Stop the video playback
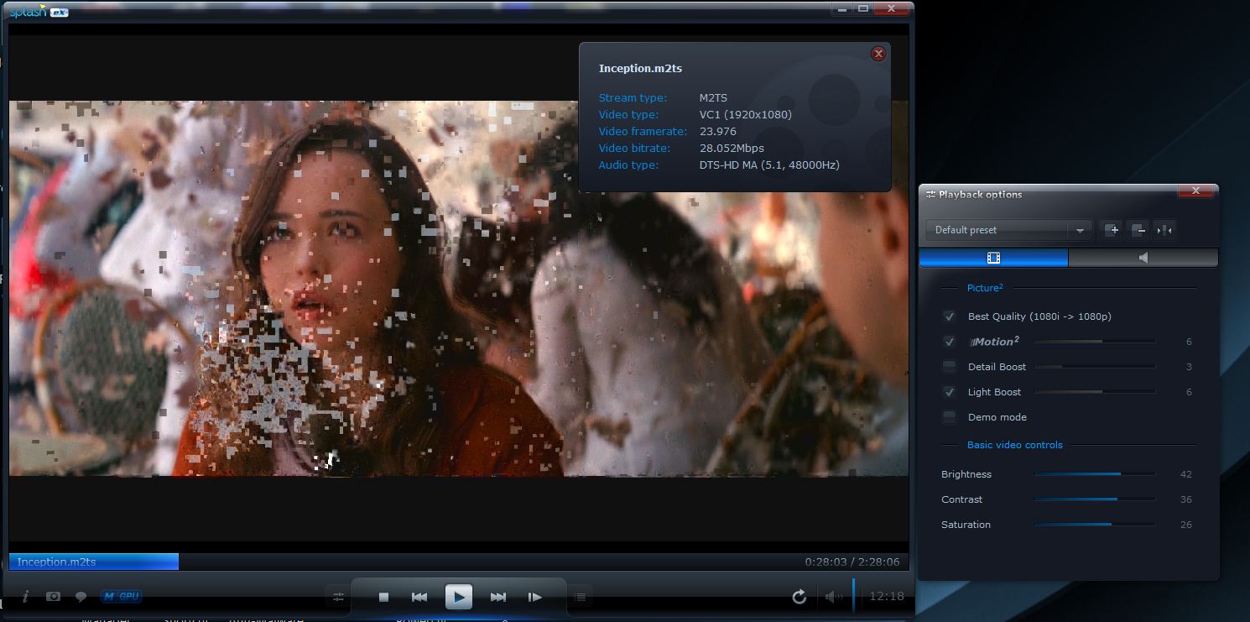Image resolution: width=1250 pixels, height=622 pixels. [x=383, y=597]
